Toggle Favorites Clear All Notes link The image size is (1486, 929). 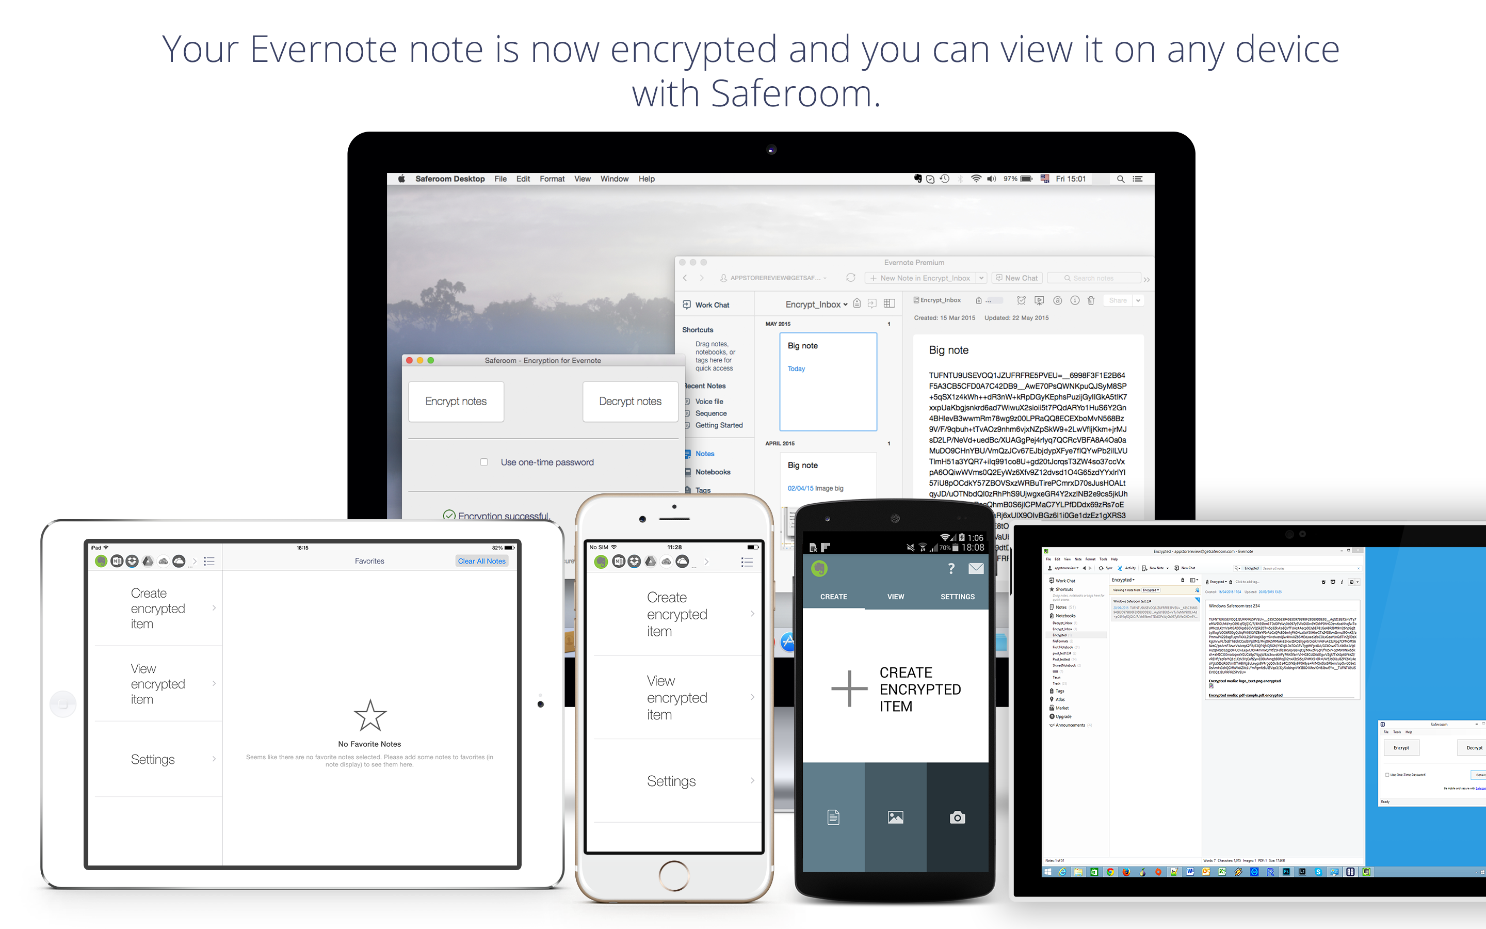(x=482, y=561)
